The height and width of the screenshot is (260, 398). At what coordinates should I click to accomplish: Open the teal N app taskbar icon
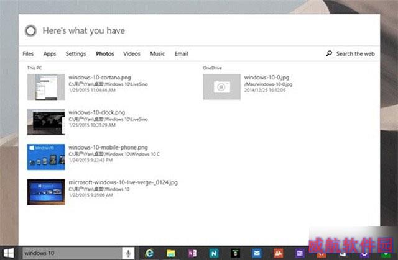coord(214,253)
